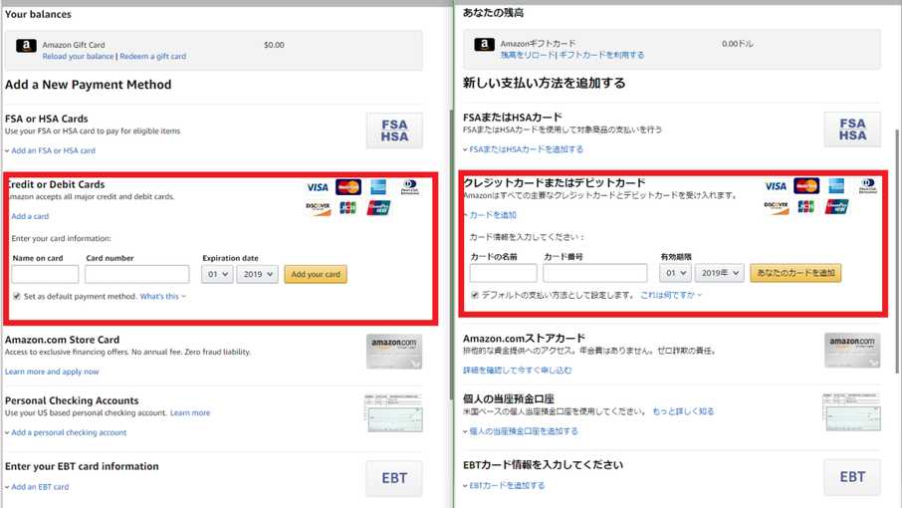Click the American Express logo on Japanese page
Viewport: 902px width, 508px height.
point(836,185)
